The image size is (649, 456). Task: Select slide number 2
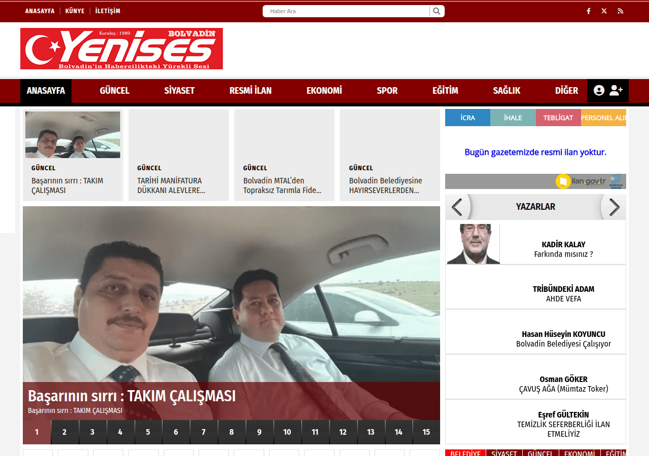[x=64, y=432]
